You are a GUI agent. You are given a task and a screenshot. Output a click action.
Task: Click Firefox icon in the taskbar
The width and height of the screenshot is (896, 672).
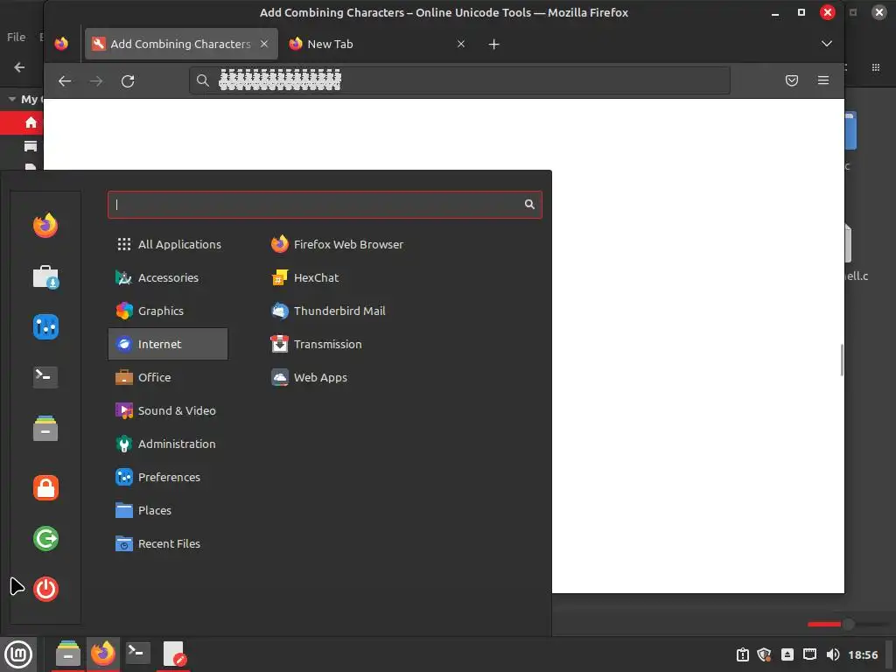(x=103, y=654)
